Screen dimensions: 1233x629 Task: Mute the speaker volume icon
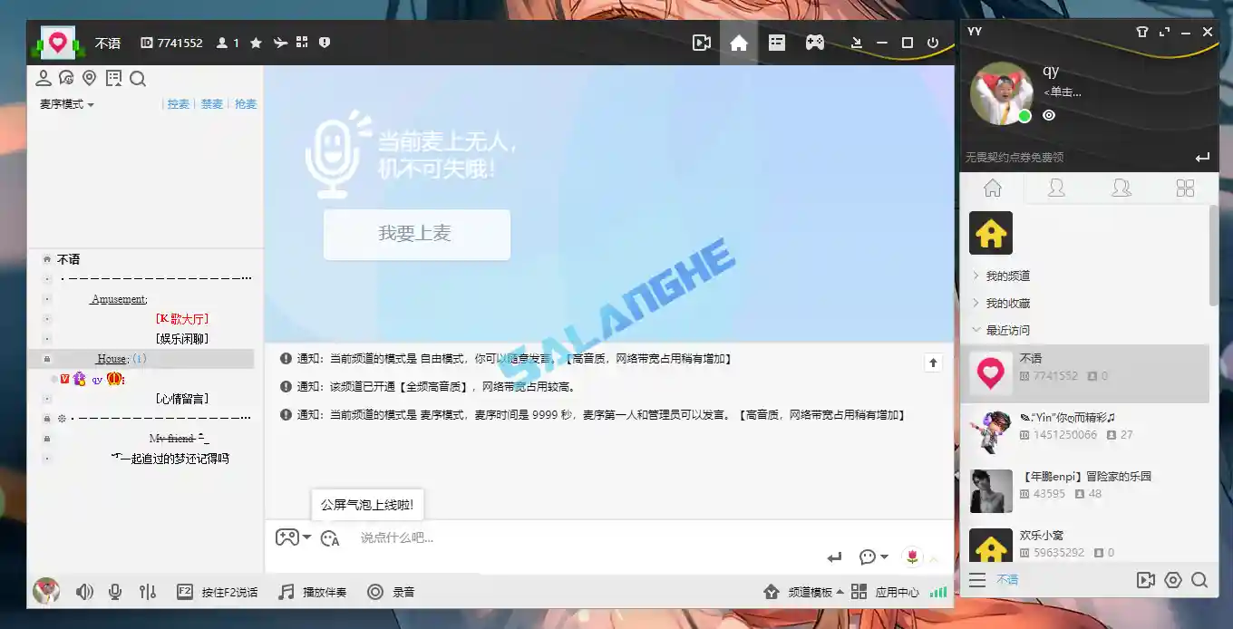point(83,591)
